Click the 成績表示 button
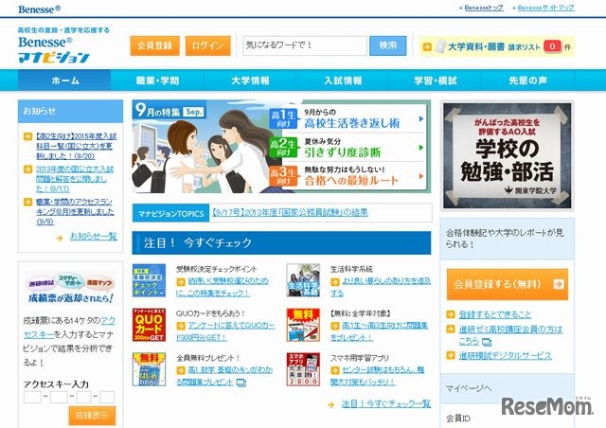This screenshot has height=428, width=606. coord(92,416)
